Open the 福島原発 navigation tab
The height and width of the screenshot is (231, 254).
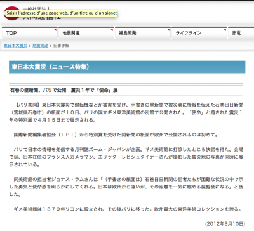(x=143, y=33)
